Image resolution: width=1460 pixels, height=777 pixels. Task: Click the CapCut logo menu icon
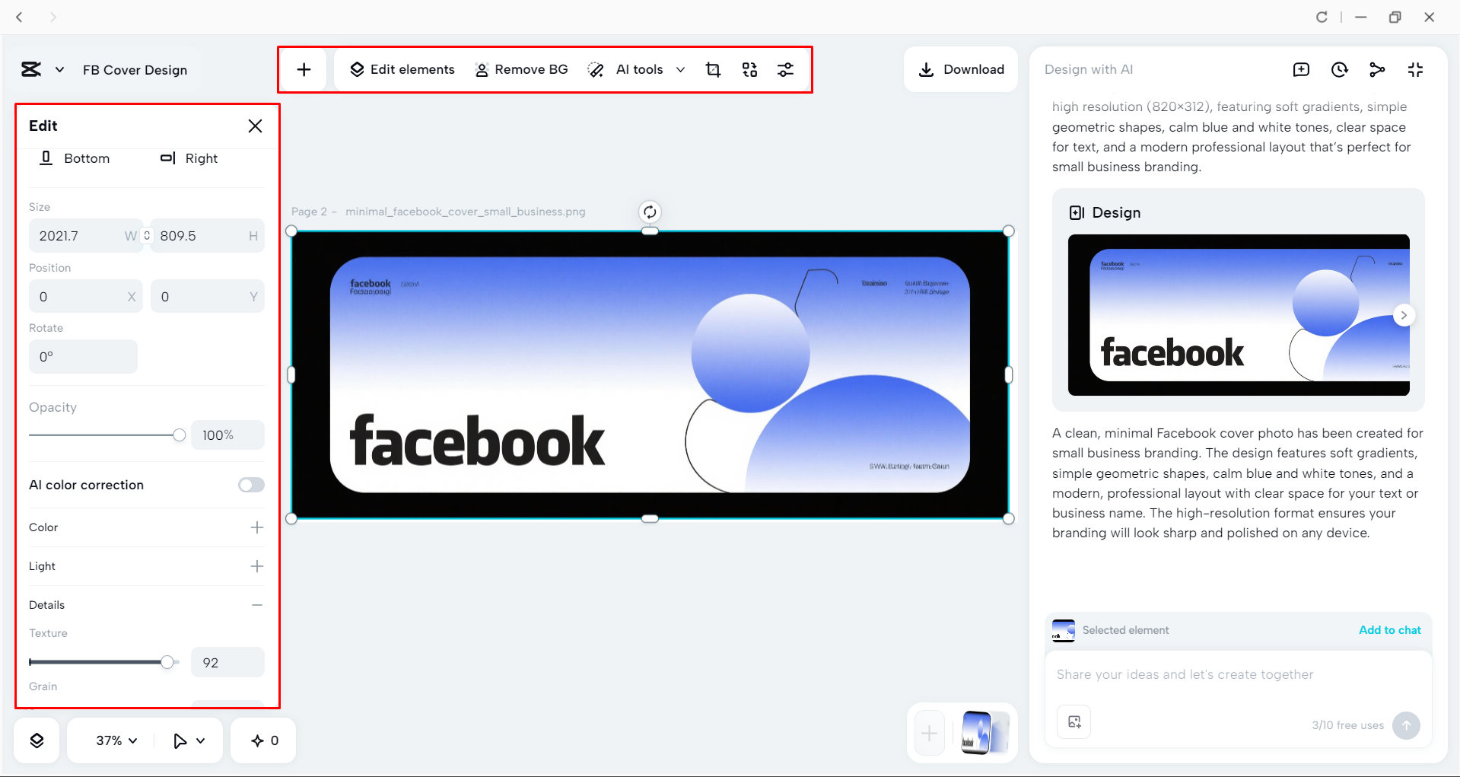(31, 69)
